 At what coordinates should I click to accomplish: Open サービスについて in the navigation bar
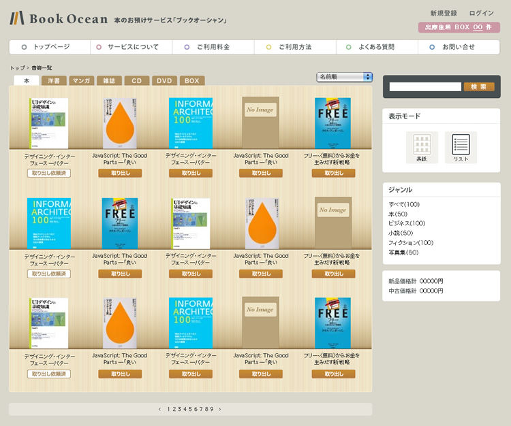click(131, 47)
